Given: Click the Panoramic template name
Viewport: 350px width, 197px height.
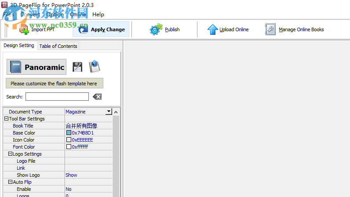Looking at the screenshot, I should (44, 67).
